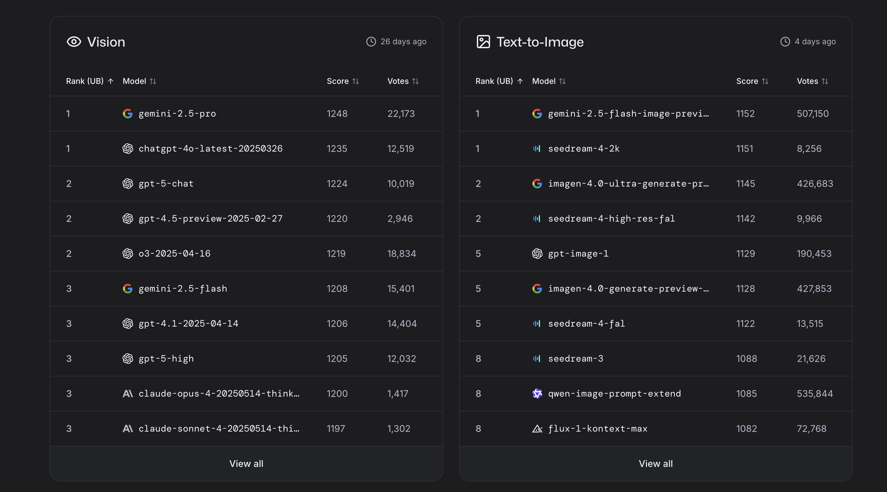Image resolution: width=887 pixels, height=492 pixels.
Task: Sort Vision table by Score
Action: tap(342, 81)
